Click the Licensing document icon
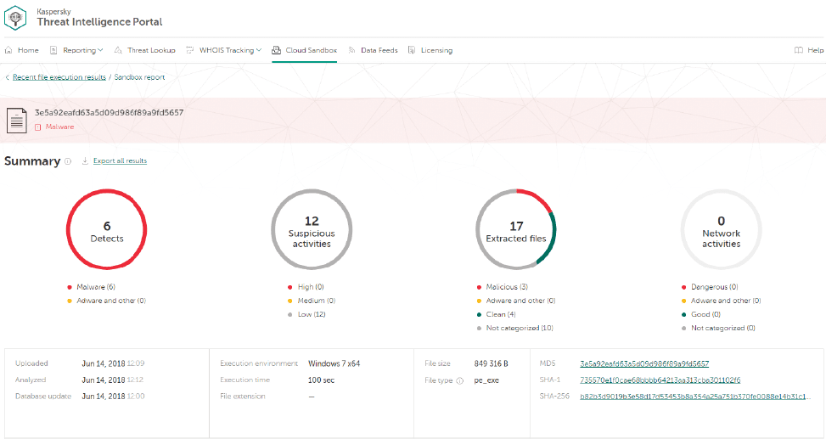Viewport: 826px width, 439px height. pos(412,50)
